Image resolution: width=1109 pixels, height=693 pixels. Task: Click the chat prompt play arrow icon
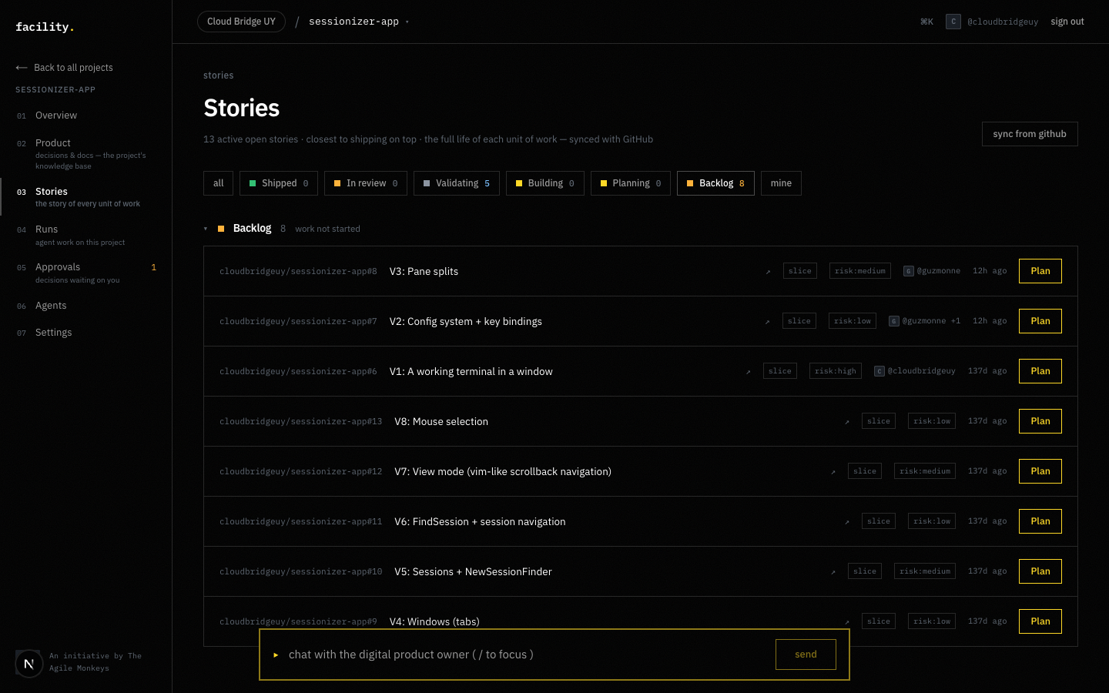[276, 654]
